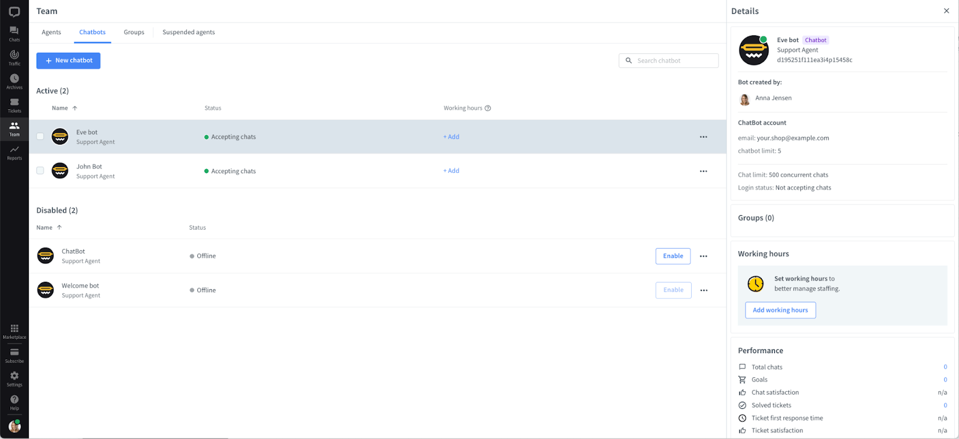The image size is (959, 439).
Task: Open the Subscribe section
Action: (x=14, y=355)
